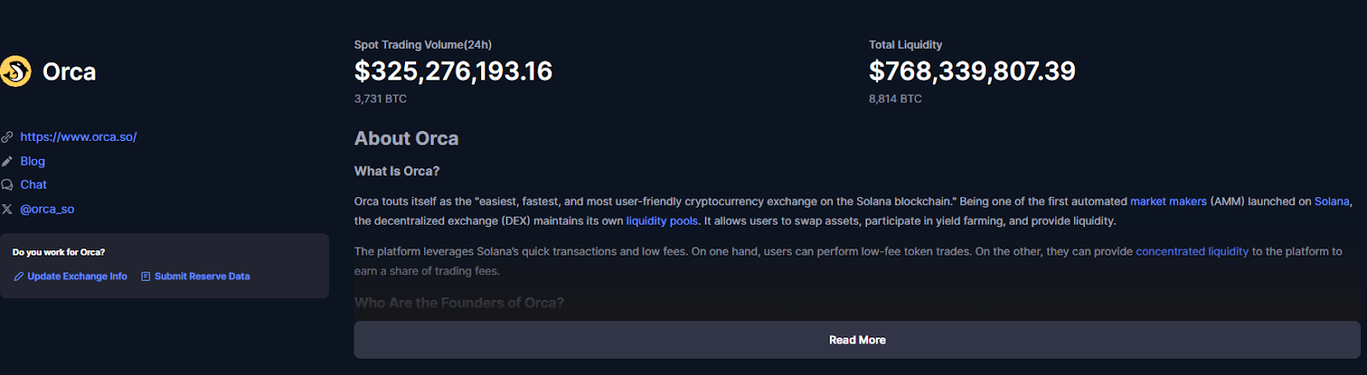1367x375 pixels.
Task: Expand the description with Read More
Action: click(x=857, y=340)
